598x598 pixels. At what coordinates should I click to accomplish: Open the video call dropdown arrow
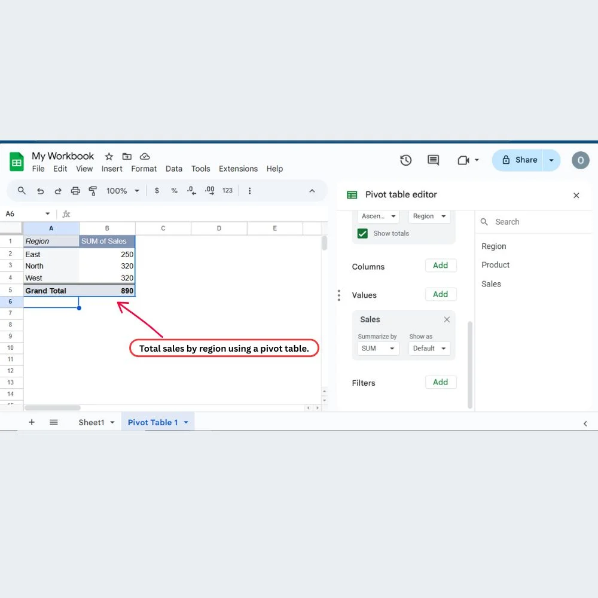(x=477, y=160)
